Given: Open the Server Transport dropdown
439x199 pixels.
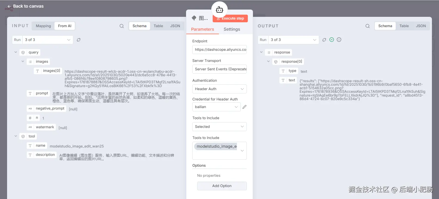Looking at the screenshot, I should coord(219,69).
